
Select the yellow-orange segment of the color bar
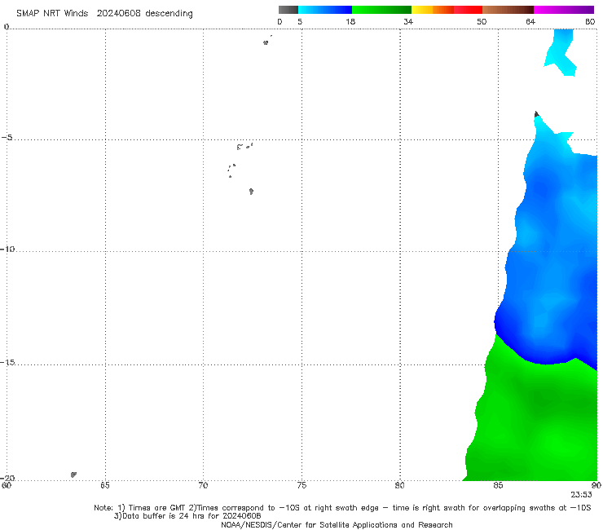(x=432, y=10)
